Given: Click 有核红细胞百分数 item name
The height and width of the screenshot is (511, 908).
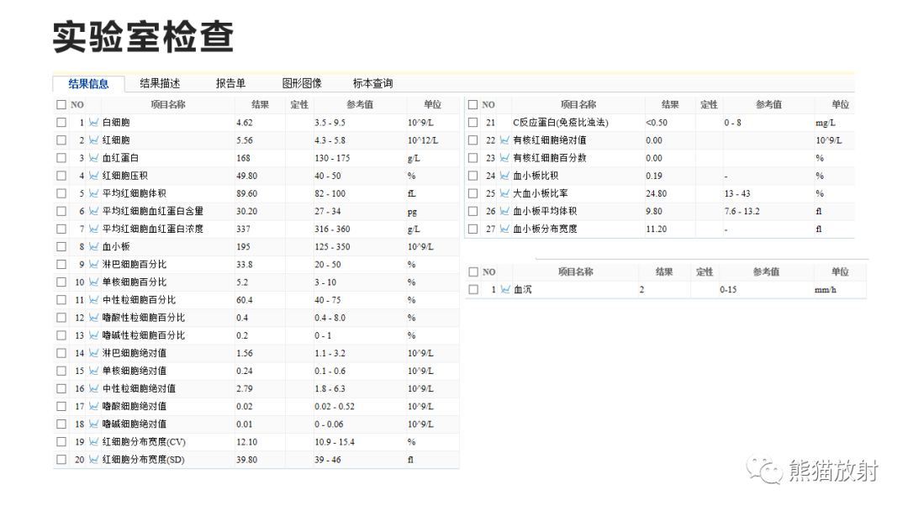Looking at the screenshot, I should coord(550,158).
